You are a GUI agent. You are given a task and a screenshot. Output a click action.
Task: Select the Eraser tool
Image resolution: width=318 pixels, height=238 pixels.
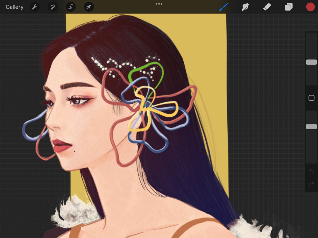pyautogui.click(x=267, y=7)
